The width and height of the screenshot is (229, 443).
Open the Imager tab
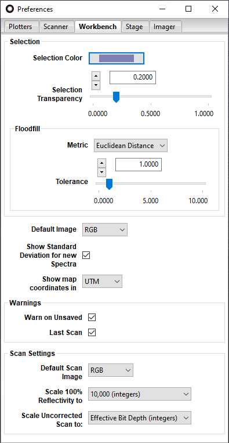click(165, 27)
